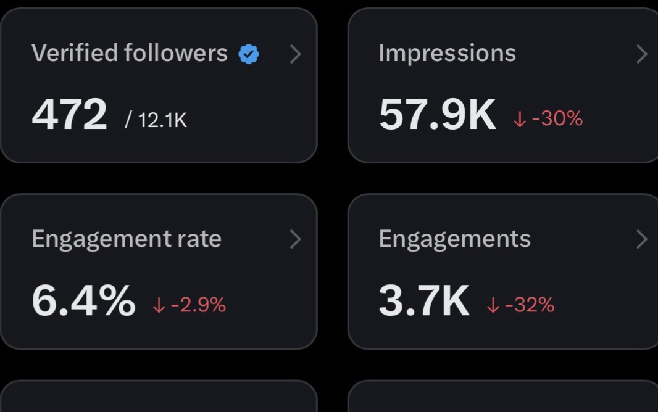Tap the 57.9K impressions value

point(437,115)
